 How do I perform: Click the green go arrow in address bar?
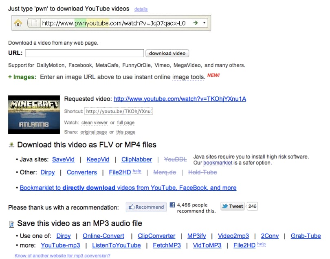click(x=196, y=23)
